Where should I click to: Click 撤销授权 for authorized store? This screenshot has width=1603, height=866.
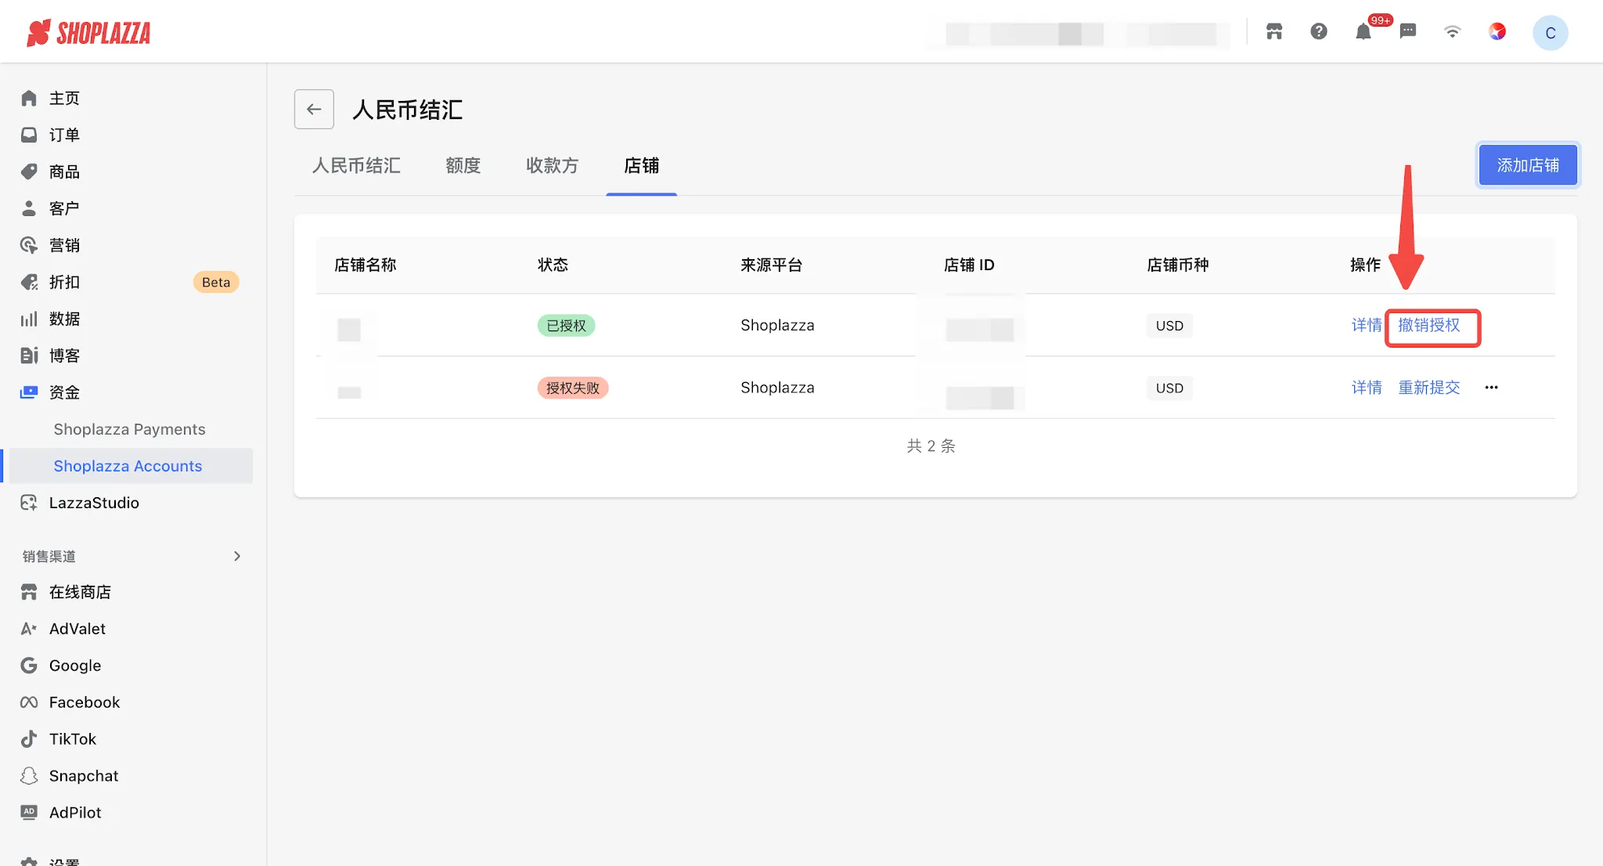1429,325
